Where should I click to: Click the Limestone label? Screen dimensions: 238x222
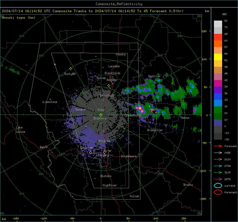click(50, 102)
